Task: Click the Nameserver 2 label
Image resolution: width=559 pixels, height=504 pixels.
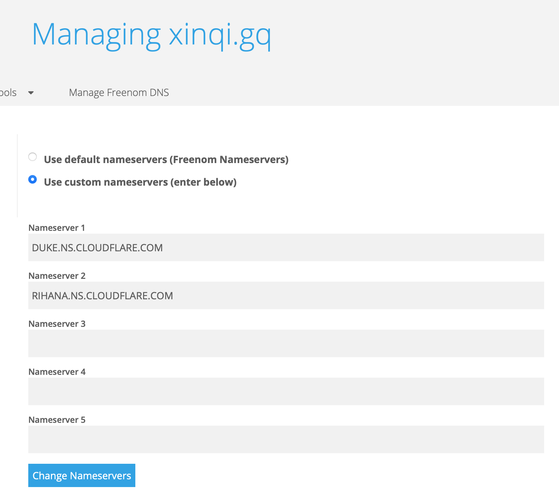Action: (x=57, y=276)
